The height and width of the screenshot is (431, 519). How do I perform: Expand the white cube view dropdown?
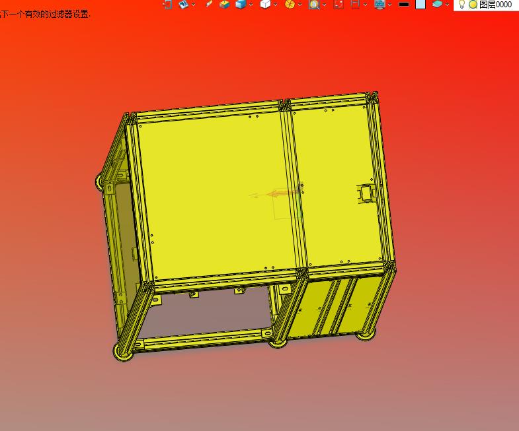click(275, 5)
